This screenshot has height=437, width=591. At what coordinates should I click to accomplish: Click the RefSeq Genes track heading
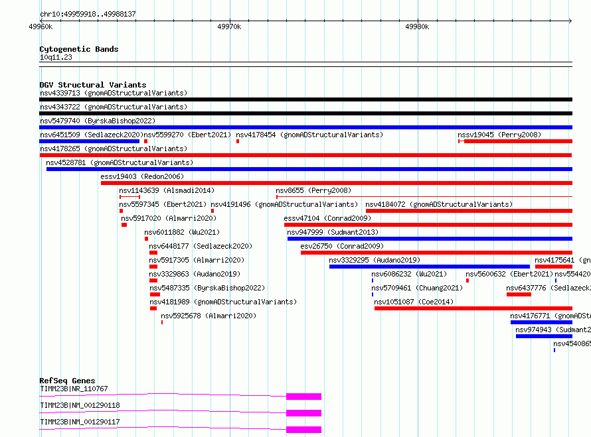(x=67, y=381)
